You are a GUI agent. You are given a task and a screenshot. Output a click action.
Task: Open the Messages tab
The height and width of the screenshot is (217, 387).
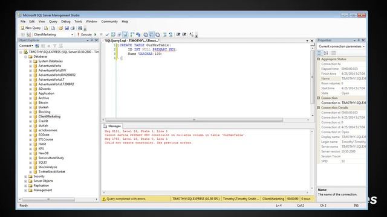click(112, 126)
